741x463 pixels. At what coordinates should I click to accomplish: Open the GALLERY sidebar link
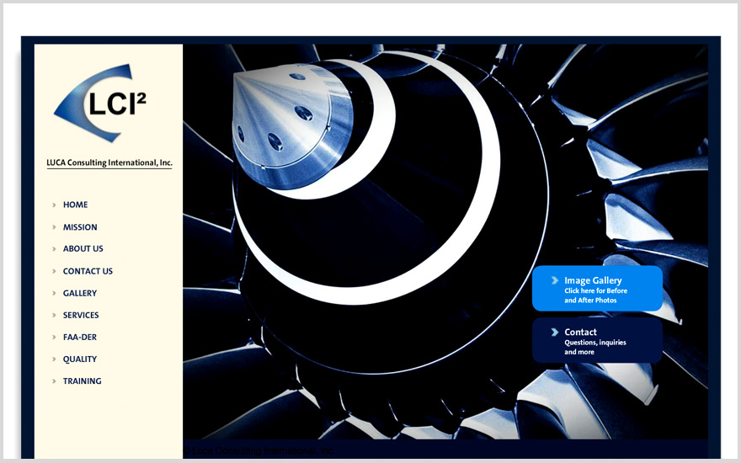[79, 294]
